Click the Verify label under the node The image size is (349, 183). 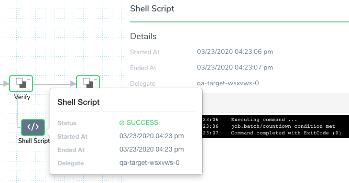(x=22, y=97)
